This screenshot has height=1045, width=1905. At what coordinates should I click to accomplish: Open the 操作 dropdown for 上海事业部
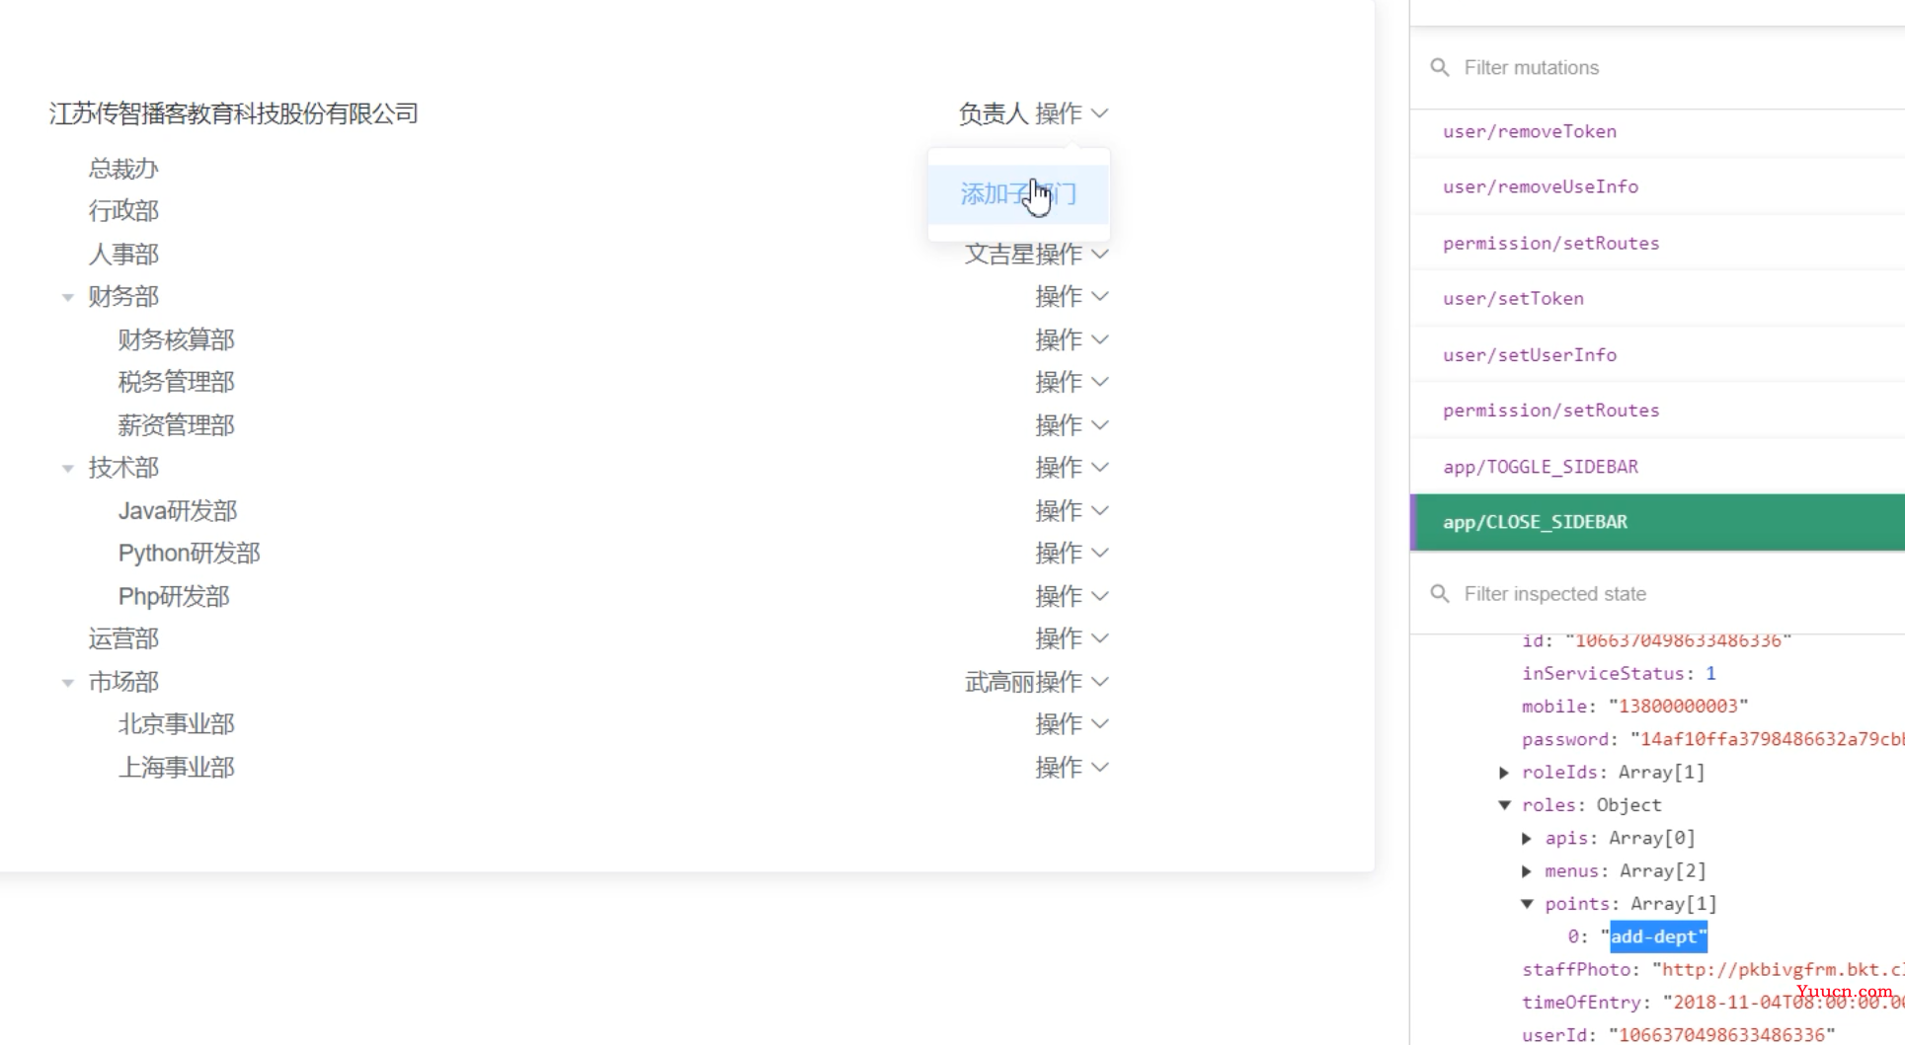[1072, 767]
